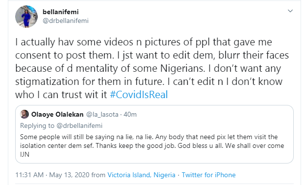Open the #CovidIsReal hashtag
304x185 pixels.
(139, 95)
